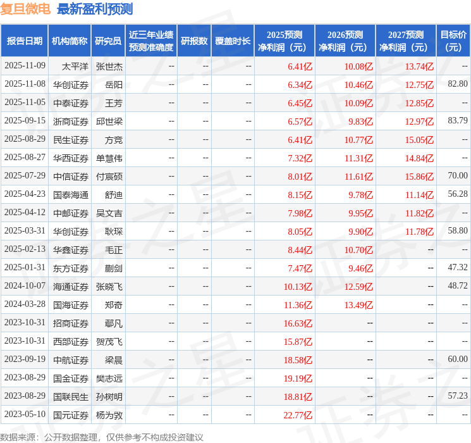Click the 复旦微电 stock name in title
Image resolution: width=471 pixels, height=443 pixels.
27,9
